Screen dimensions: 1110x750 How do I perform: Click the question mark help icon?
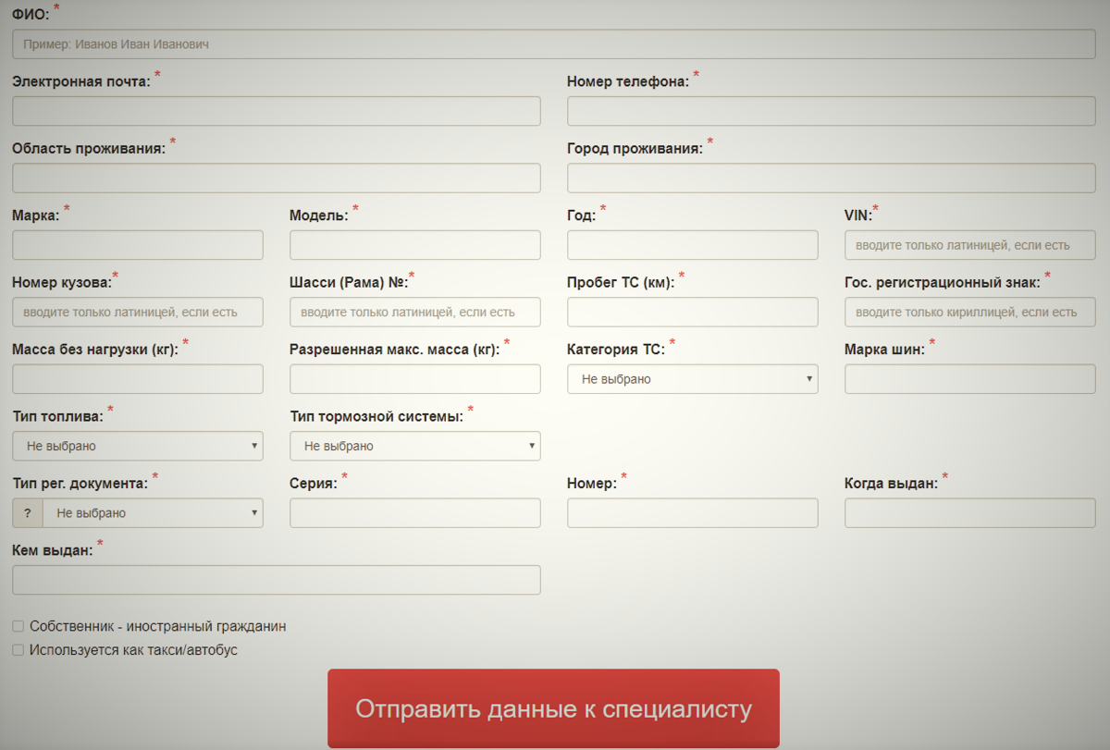[28, 513]
